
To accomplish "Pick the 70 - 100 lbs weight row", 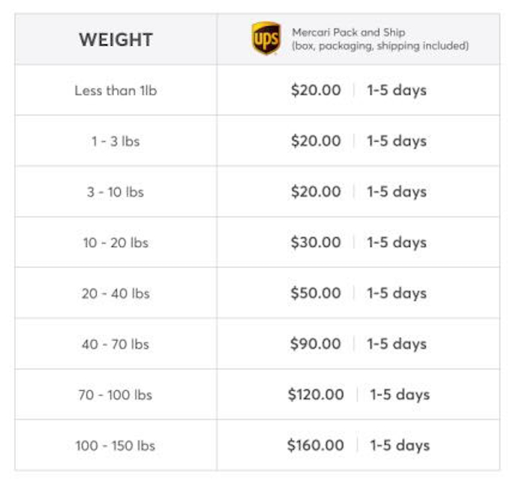I will point(115,395).
